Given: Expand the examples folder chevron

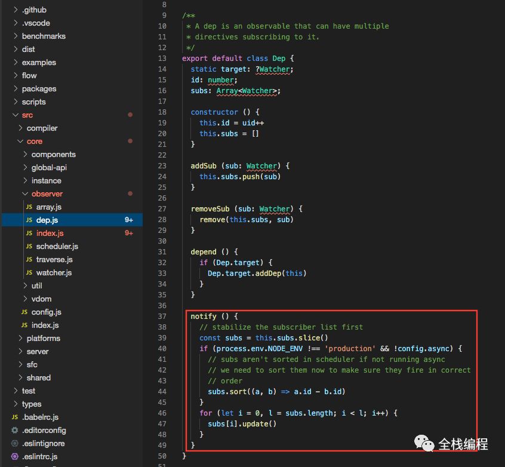Looking at the screenshot, I should tap(16, 62).
